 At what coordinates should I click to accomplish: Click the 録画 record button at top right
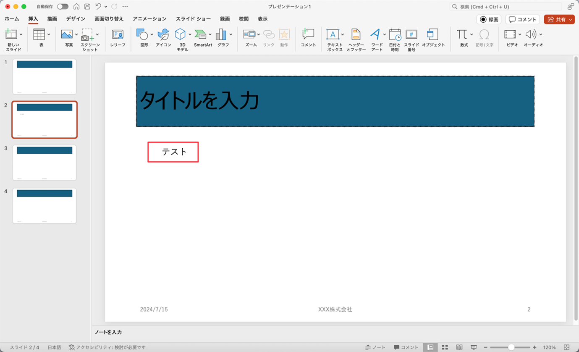click(x=489, y=19)
